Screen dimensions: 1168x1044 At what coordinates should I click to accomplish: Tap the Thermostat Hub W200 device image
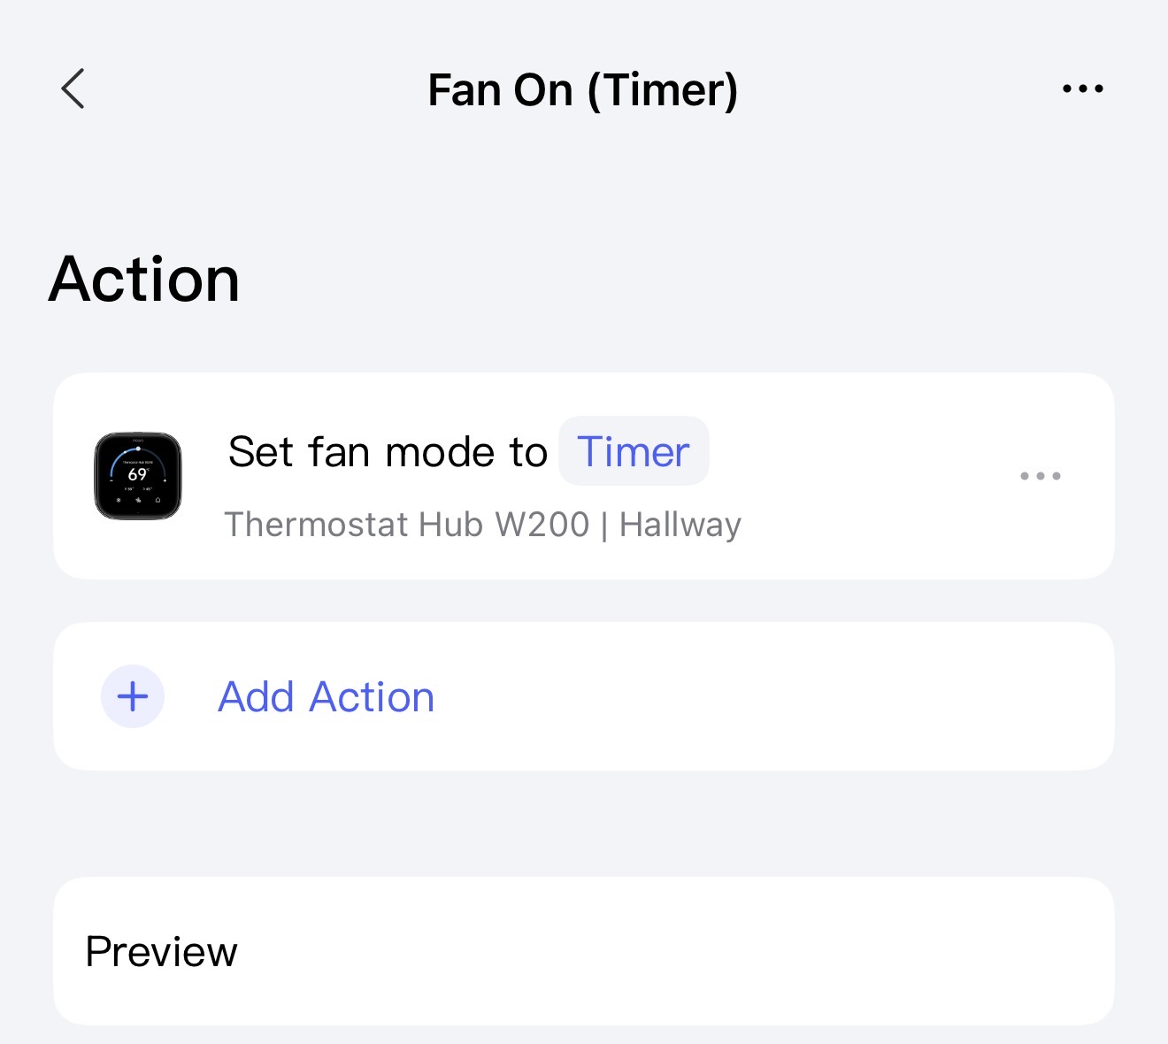point(138,476)
